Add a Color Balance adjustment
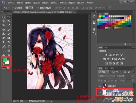The height and width of the screenshot is (103, 136). click(108, 59)
